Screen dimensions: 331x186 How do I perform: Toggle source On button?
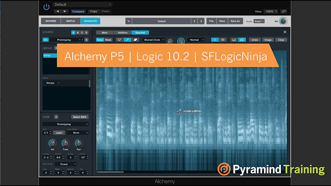pos(46,40)
